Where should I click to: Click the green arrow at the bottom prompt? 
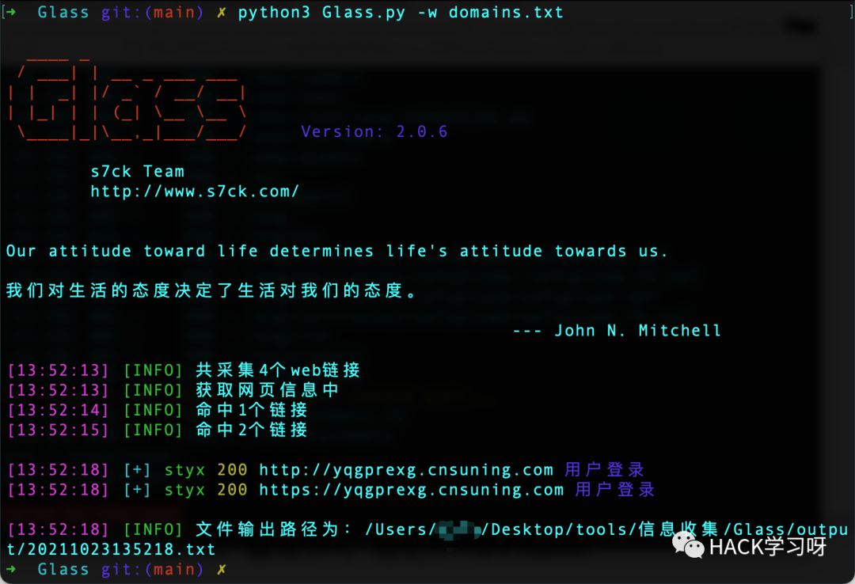10,569
